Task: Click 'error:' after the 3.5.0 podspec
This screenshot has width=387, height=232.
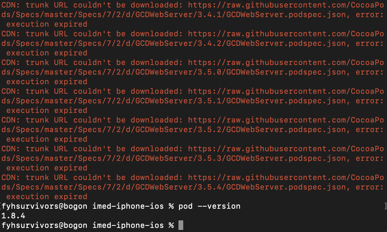Action: (370, 72)
